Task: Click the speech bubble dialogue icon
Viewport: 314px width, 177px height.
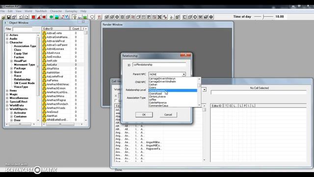Action: (92, 17)
